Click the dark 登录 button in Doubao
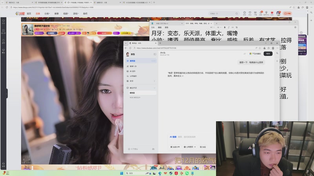 (x=268, y=54)
